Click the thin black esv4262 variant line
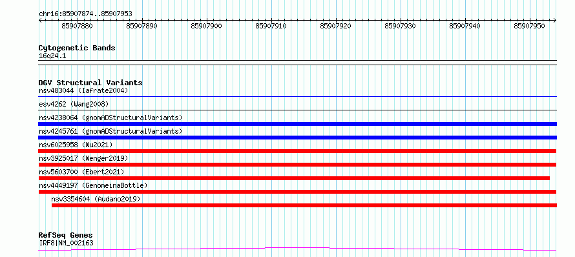 297,110
